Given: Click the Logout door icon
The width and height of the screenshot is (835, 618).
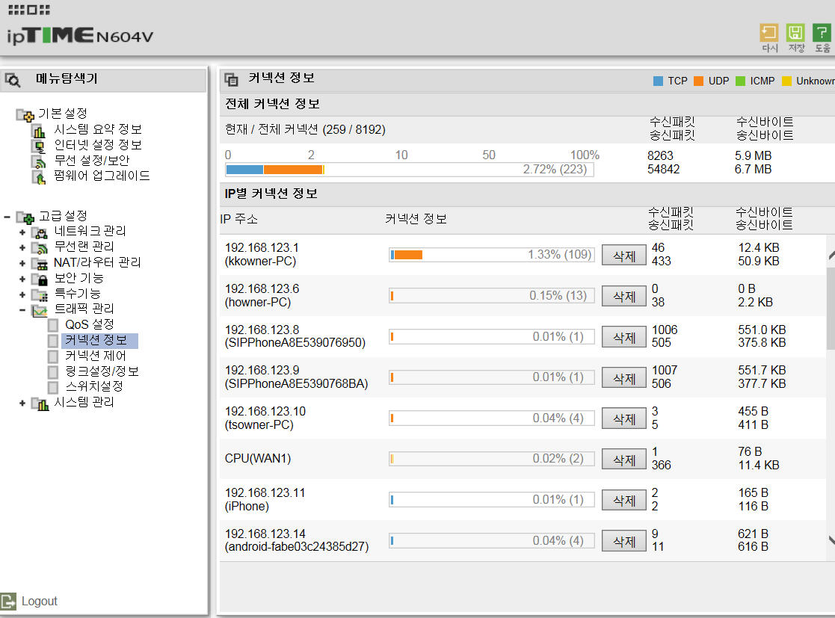Looking at the screenshot, I should (x=8, y=601).
